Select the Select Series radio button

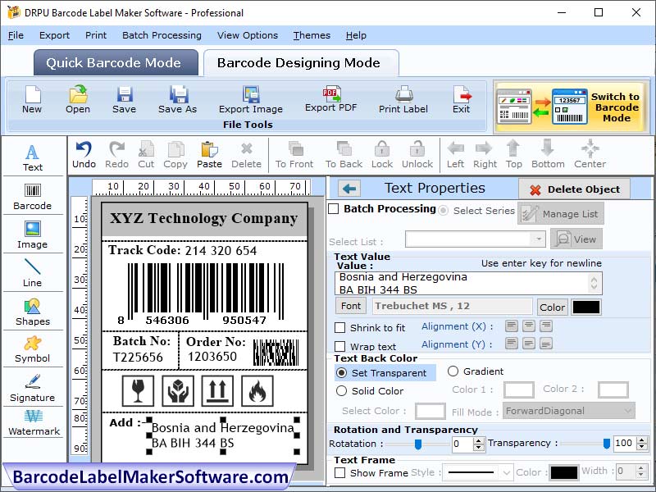click(443, 211)
